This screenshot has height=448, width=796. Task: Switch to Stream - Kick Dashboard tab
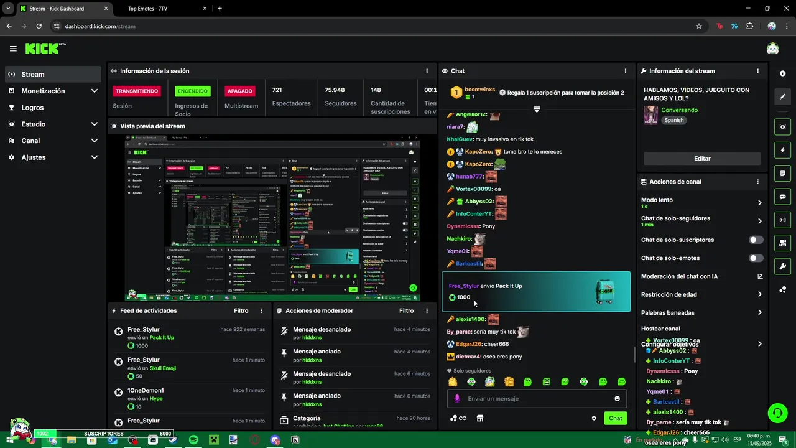click(x=64, y=9)
